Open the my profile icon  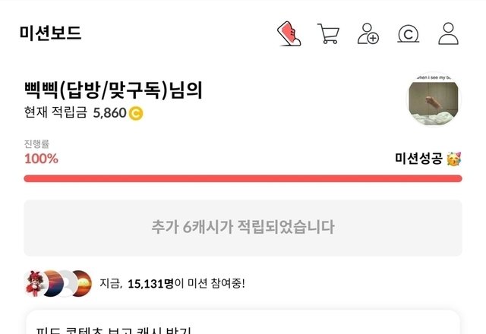449,34
